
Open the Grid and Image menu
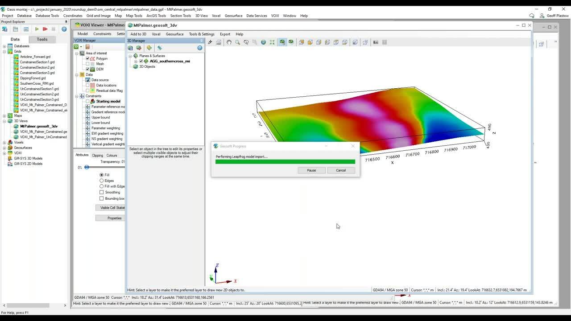click(99, 16)
